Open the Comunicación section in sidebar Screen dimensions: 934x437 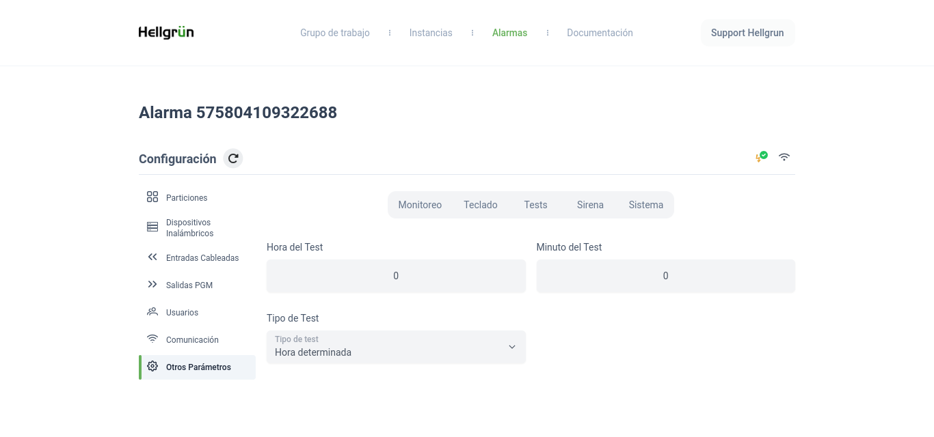[192, 339]
